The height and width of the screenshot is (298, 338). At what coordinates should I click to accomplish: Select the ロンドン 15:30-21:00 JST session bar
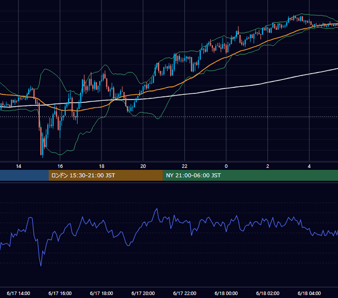pos(105,175)
